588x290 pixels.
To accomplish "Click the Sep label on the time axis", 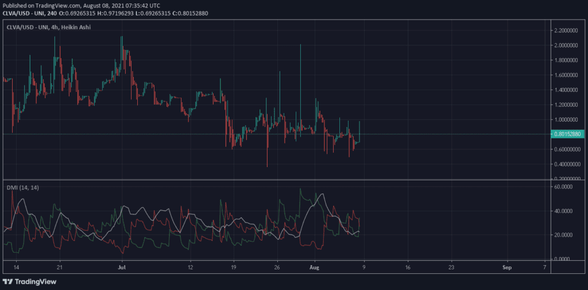I will click(506, 267).
